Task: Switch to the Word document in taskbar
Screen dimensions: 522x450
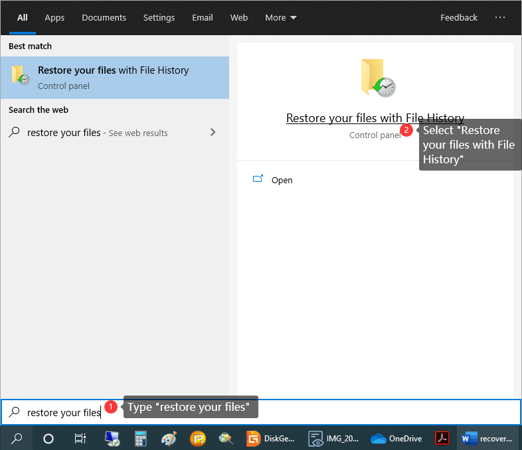Action: 487,438
